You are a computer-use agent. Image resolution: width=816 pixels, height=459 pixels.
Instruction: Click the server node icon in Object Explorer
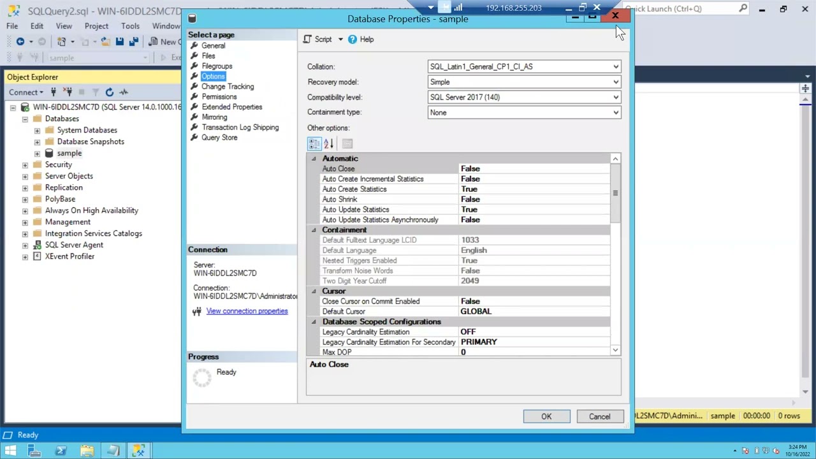[25, 107]
